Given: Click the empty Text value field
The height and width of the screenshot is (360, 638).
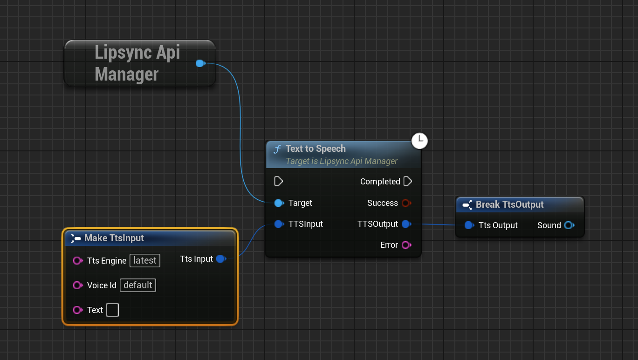Looking at the screenshot, I should point(112,310).
